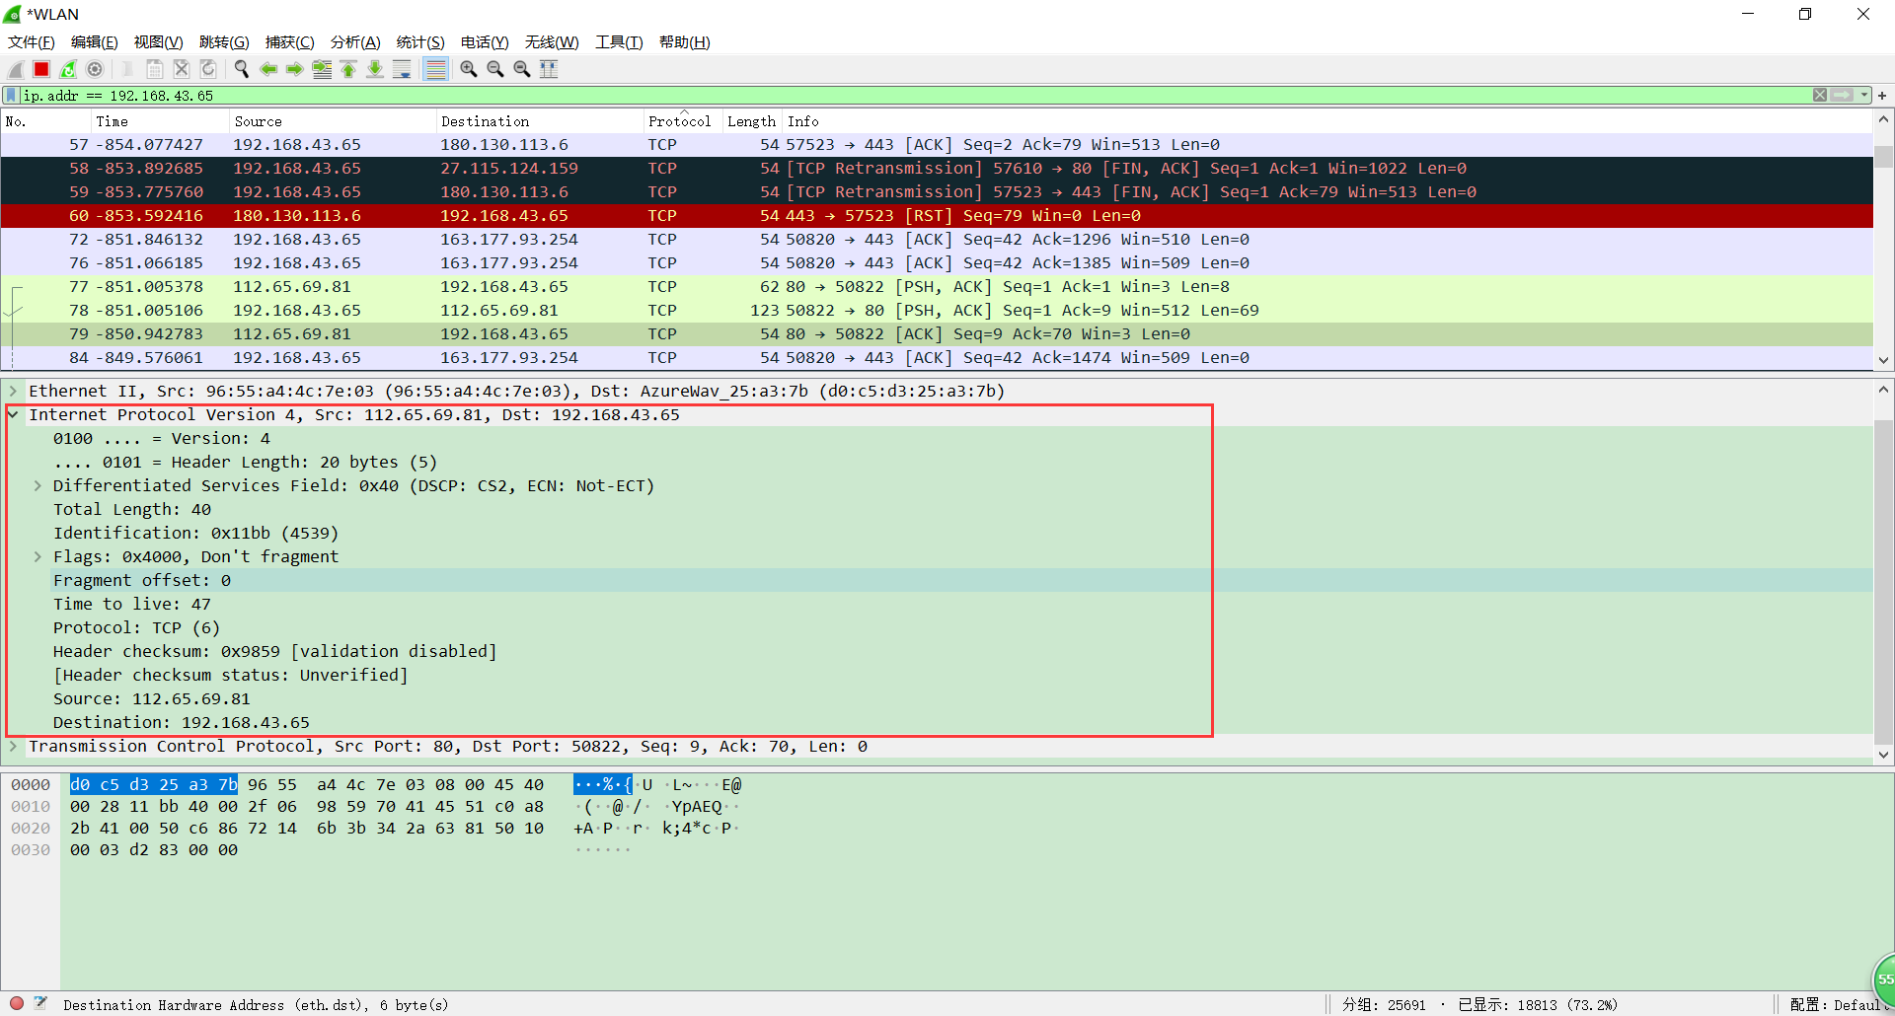The image size is (1895, 1016).
Task: Apply the display filter with the arrow button
Action: tap(1842, 96)
